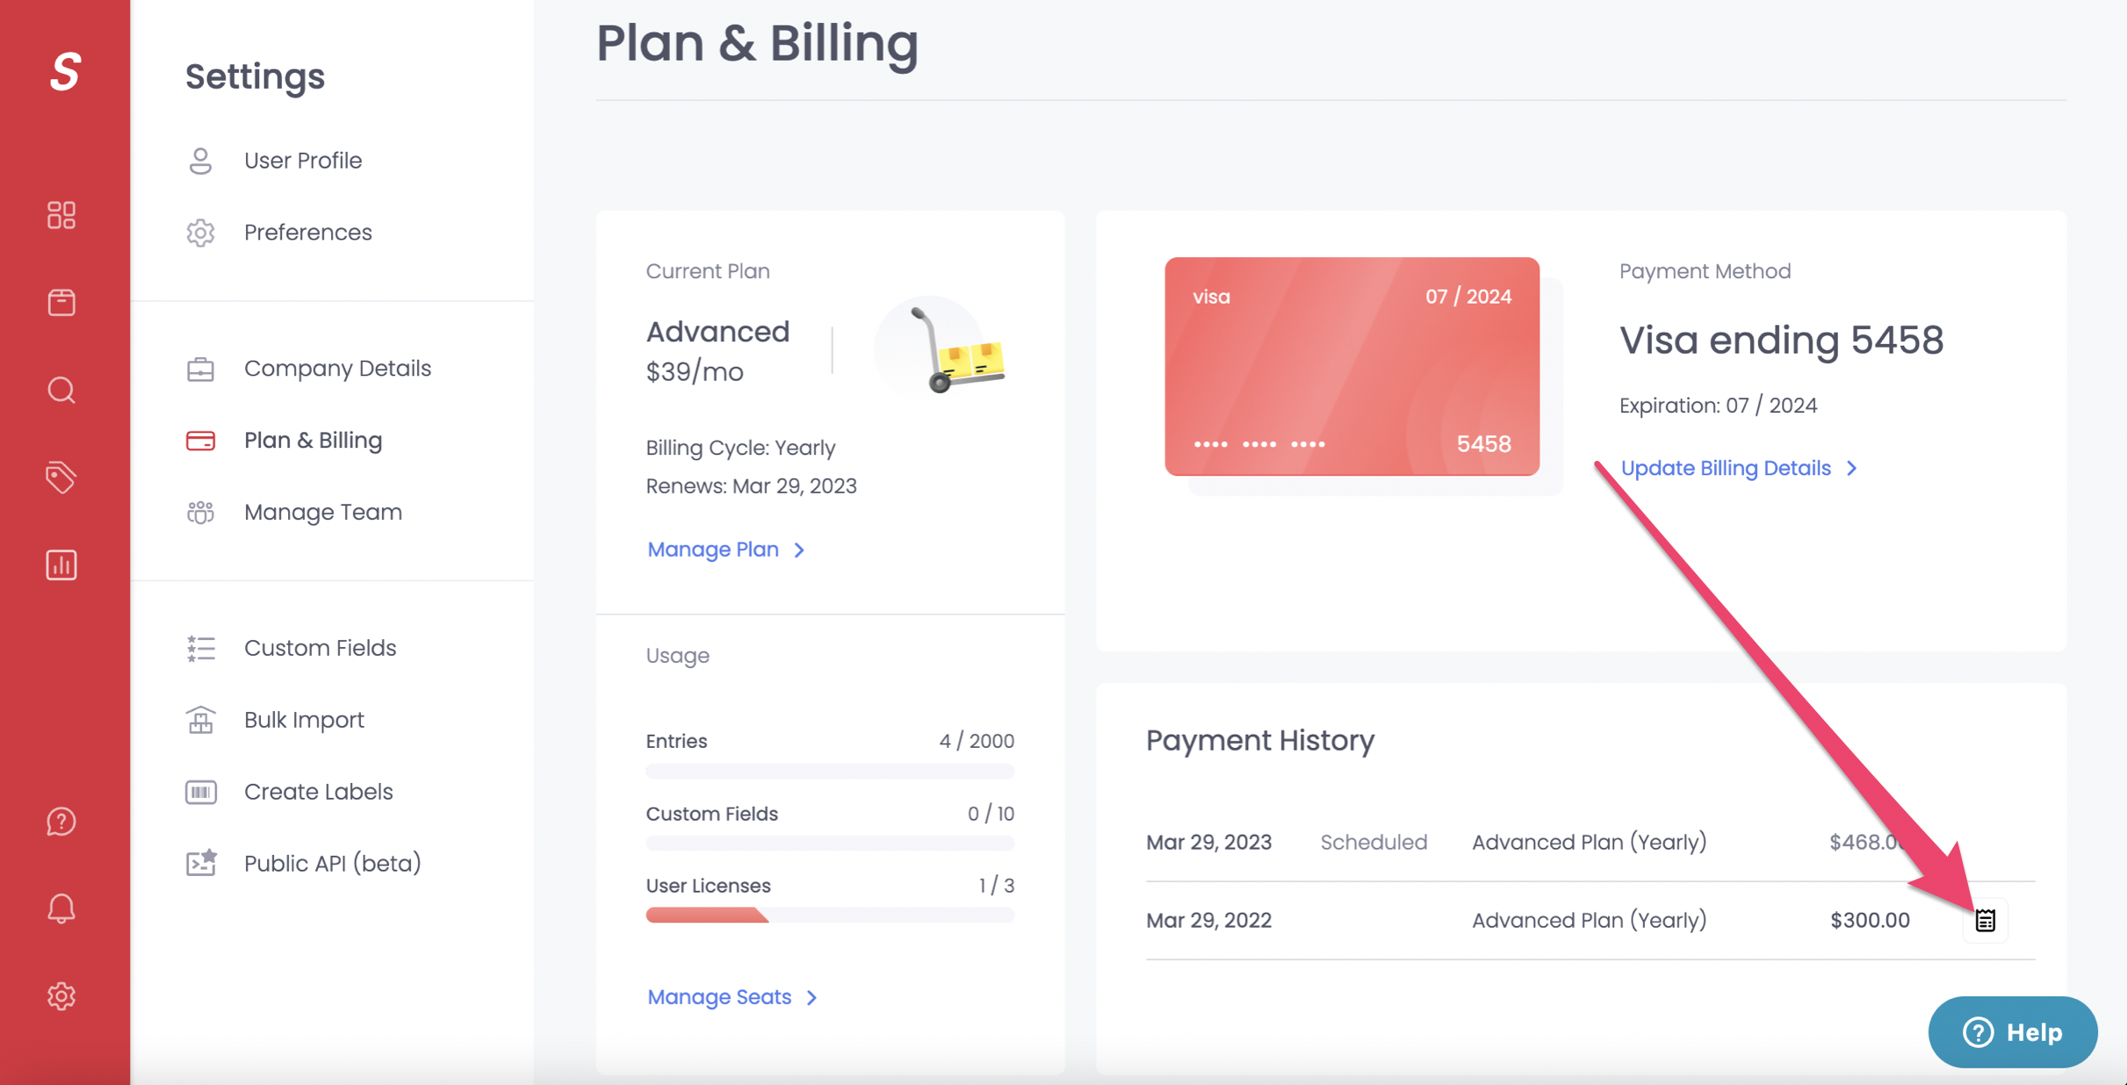The height and width of the screenshot is (1085, 2127).
Task: Open Manage Team settings page
Action: (x=322, y=513)
